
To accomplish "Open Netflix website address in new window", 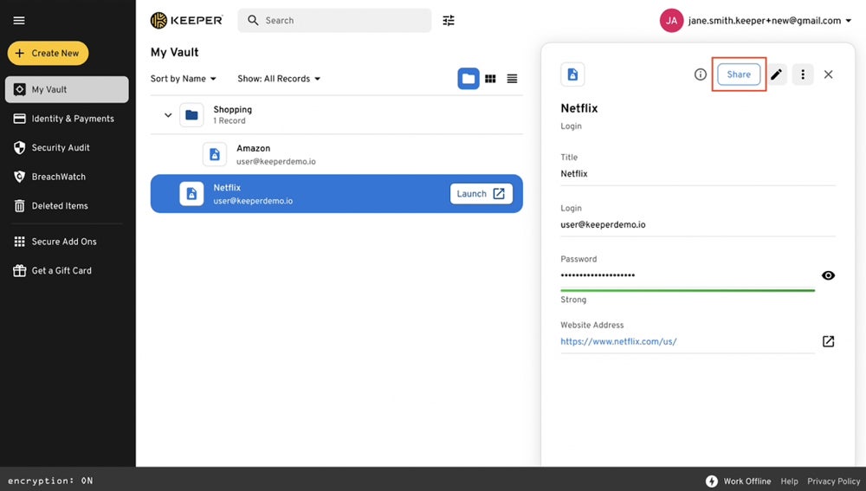I will (828, 341).
